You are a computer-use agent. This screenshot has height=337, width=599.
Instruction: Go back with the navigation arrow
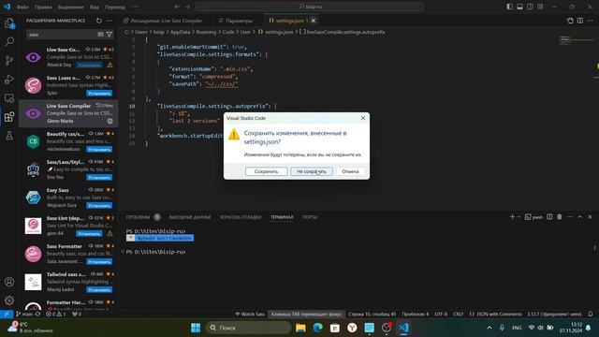(x=177, y=7)
